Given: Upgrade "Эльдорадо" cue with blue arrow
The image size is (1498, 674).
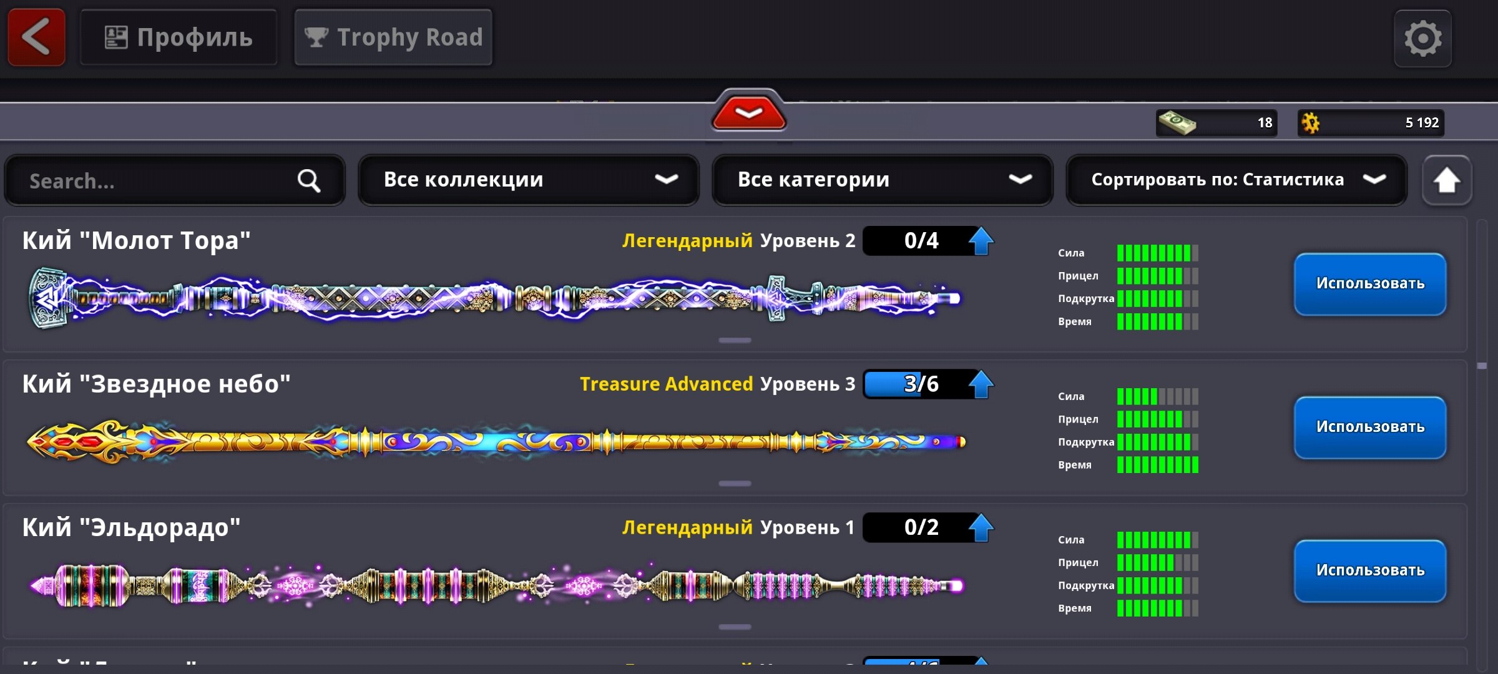Looking at the screenshot, I should click(981, 528).
